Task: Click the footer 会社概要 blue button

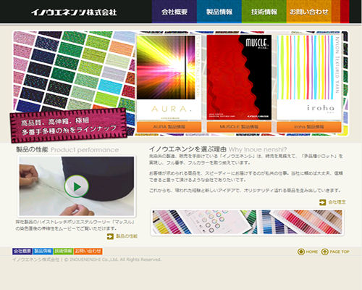Action: pyautogui.click(x=22, y=252)
